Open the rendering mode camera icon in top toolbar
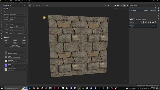The height and width of the screenshot is (90, 160). point(127,5)
